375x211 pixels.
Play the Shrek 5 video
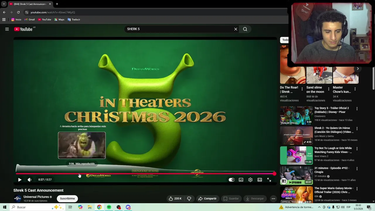click(20, 180)
